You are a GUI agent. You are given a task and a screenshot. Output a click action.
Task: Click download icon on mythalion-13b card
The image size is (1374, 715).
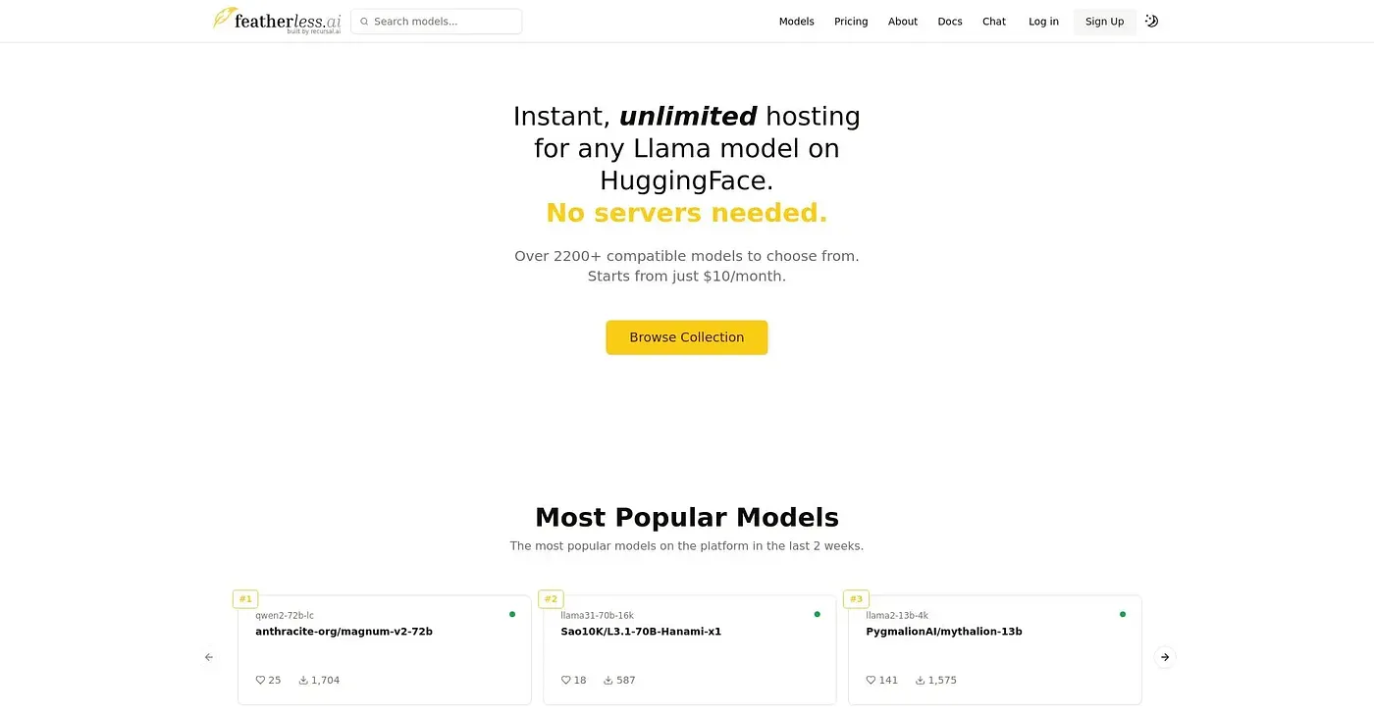coord(921,680)
